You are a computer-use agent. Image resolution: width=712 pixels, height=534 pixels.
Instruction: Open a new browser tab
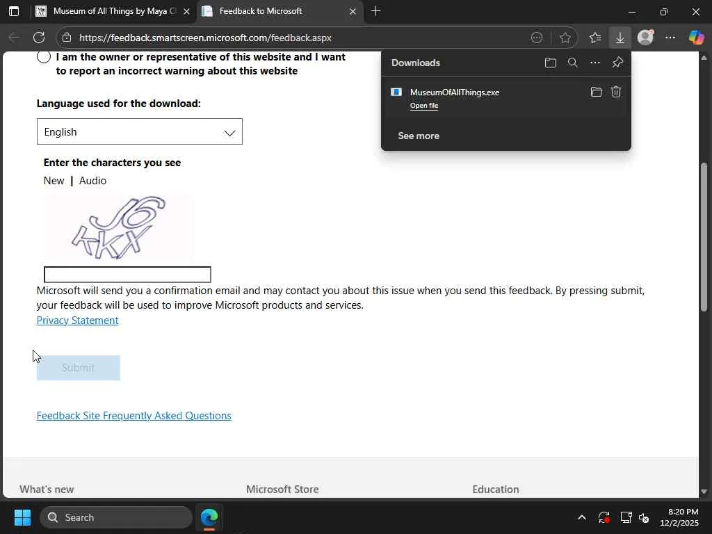(375, 11)
